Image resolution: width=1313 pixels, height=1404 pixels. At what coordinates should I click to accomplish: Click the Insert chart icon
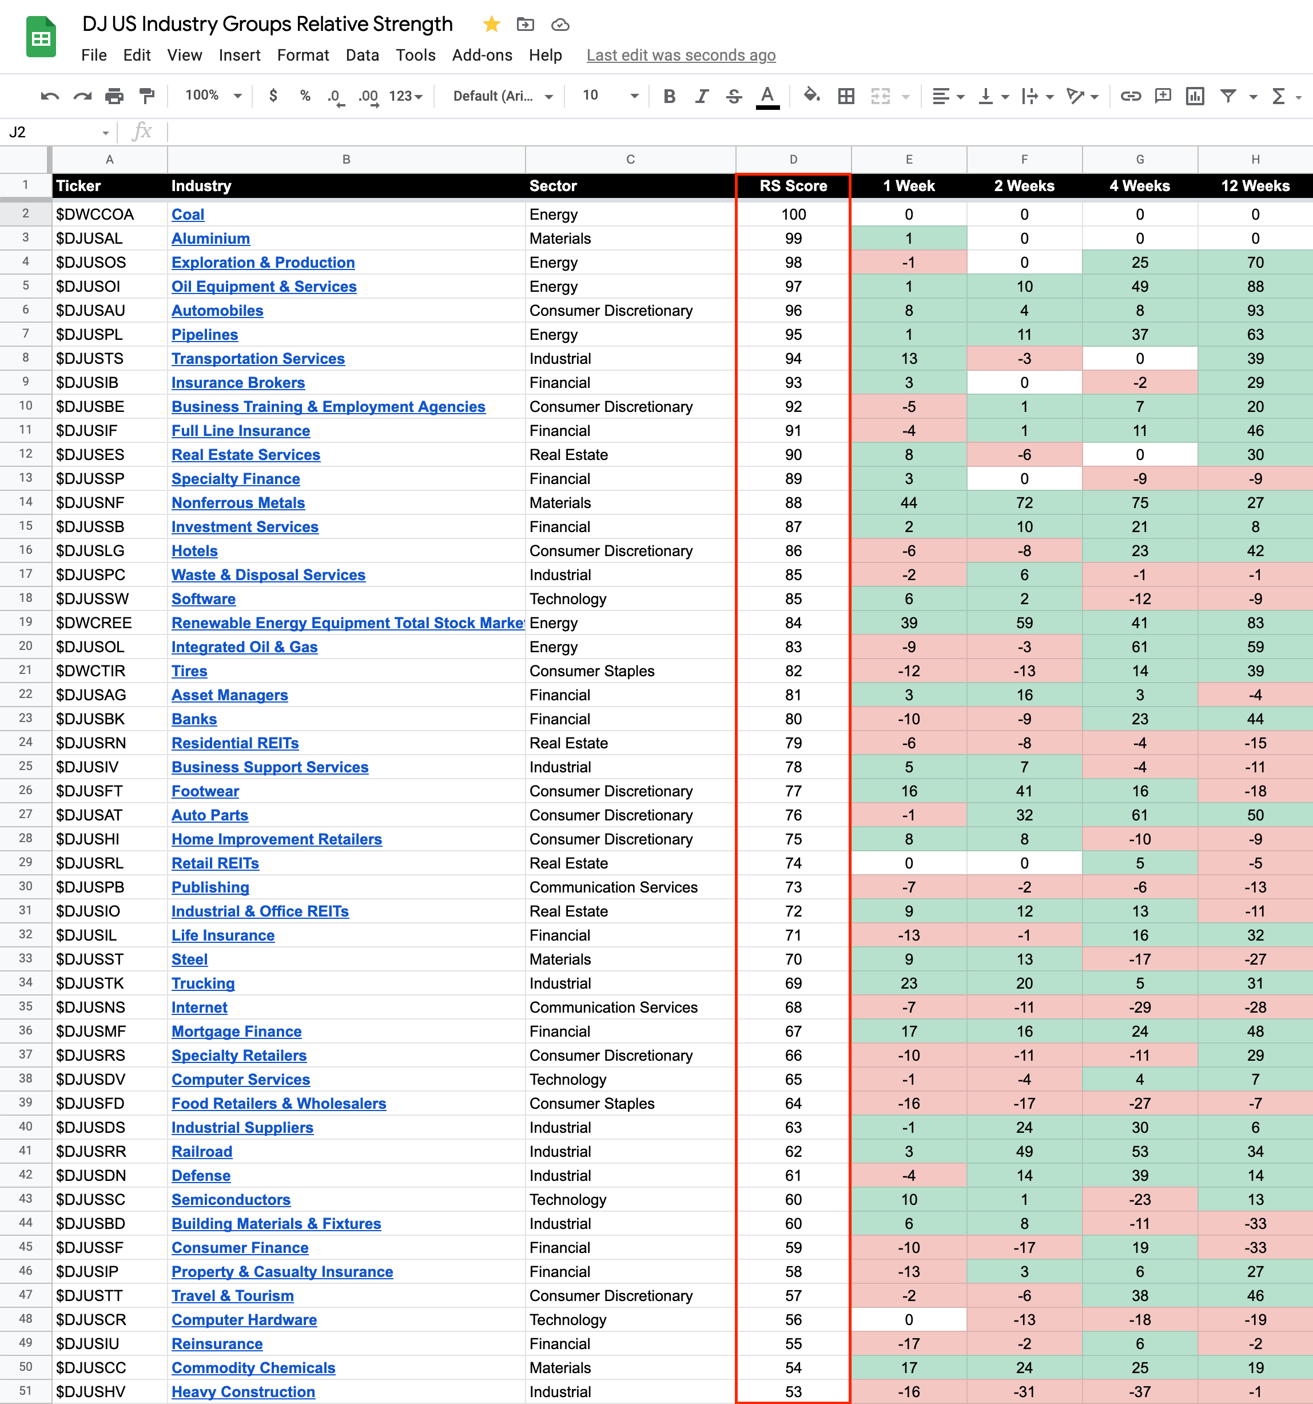[1195, 96]
